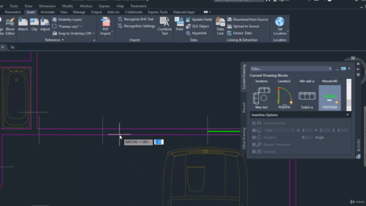Open the Other Drawing tab in Blocks palette
Image resolution: width=366 pixels, height=206 pixels.
[244, 138]
